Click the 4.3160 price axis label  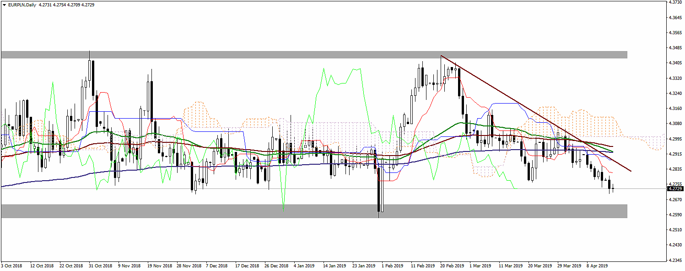pos(675,109)
